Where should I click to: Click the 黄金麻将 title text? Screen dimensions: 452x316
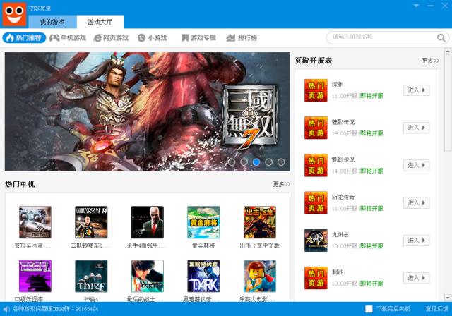(x=203, y=245)
